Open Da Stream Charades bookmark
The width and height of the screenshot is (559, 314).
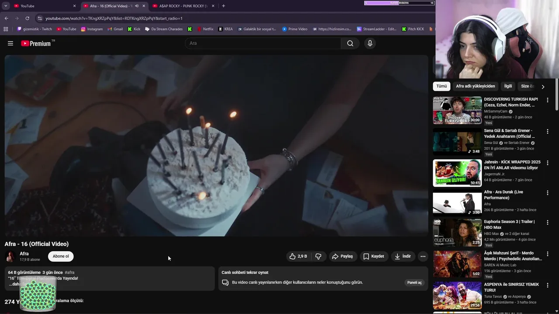point(164,29)
